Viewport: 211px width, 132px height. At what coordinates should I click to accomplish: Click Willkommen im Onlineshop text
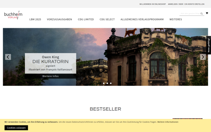click(153, 4)
